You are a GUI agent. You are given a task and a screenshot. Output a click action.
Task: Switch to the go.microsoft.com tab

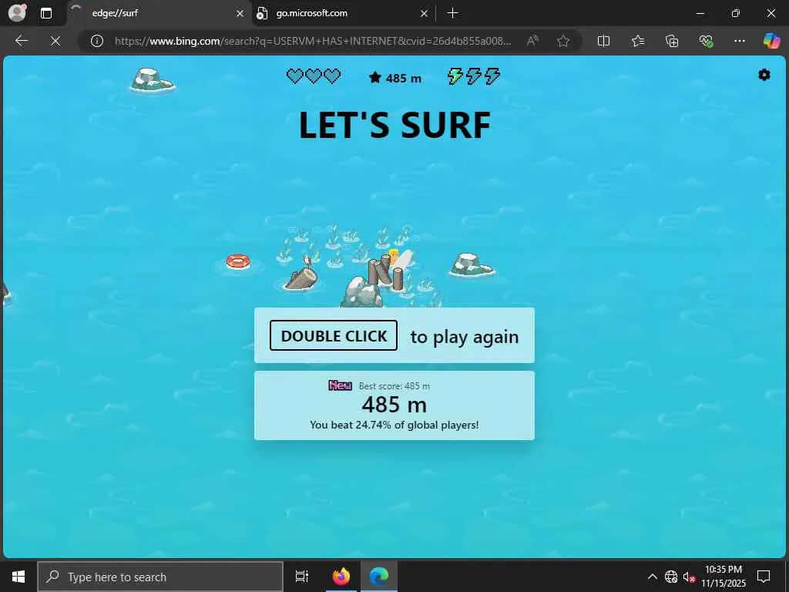[344, 14]
